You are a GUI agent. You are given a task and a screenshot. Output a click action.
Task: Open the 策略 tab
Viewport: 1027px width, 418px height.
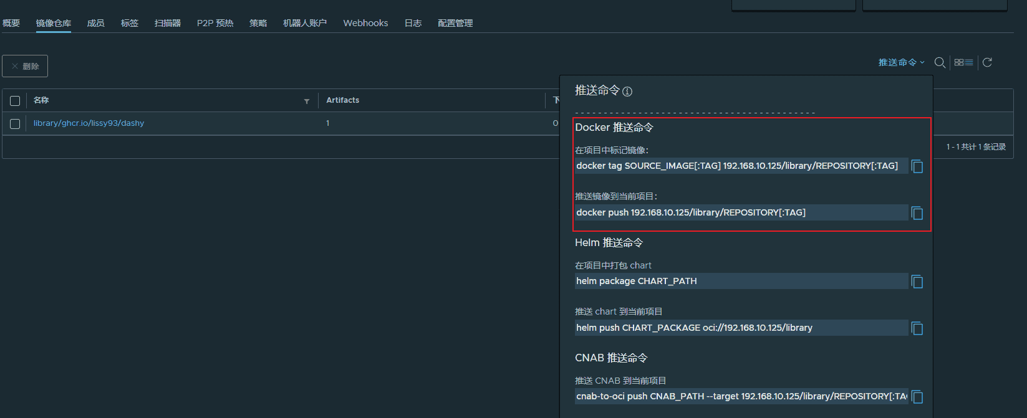point(258,23)
